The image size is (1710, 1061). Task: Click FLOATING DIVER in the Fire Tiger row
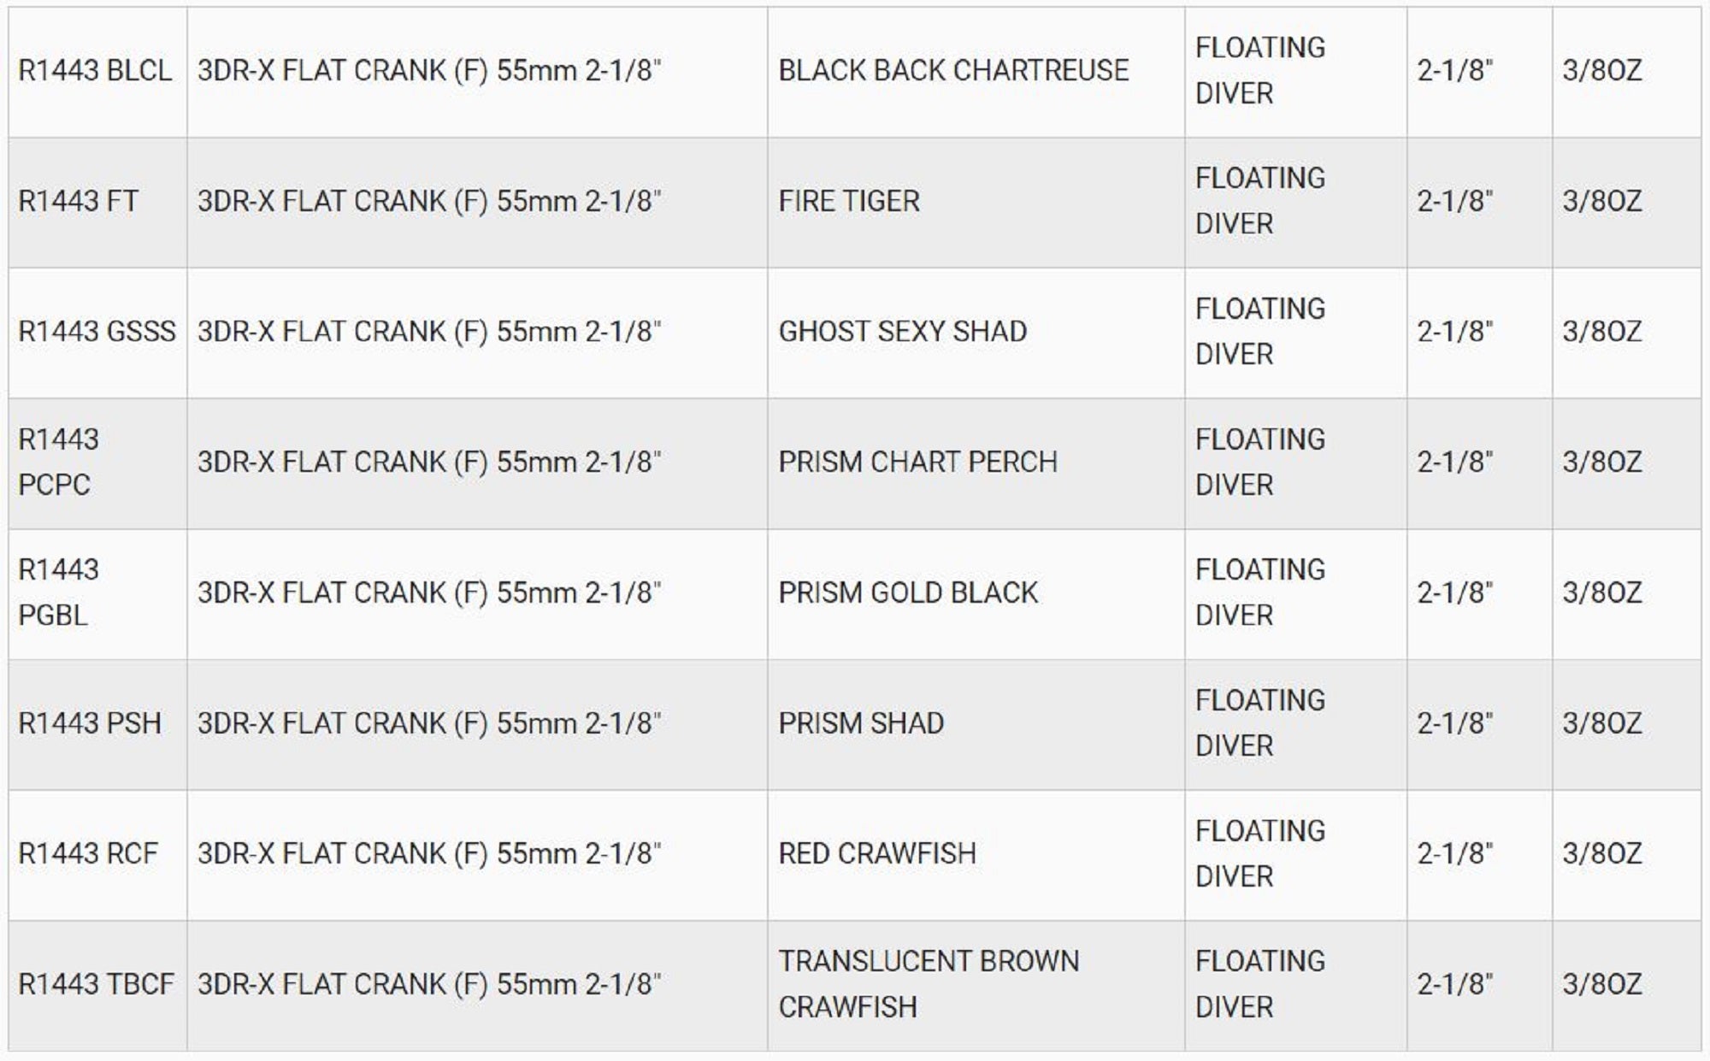point(1259,201)
